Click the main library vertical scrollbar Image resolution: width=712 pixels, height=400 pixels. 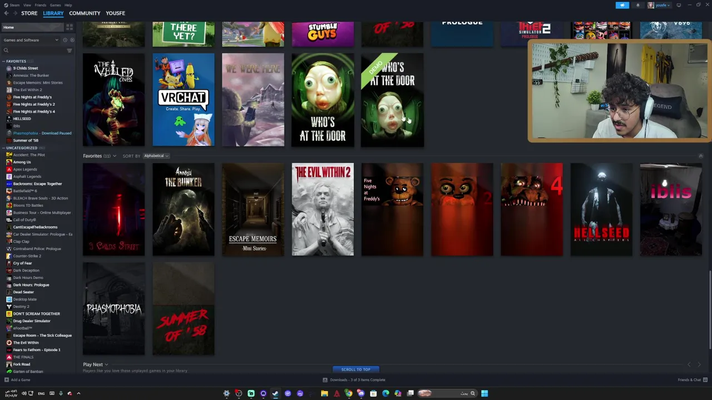(709, 309)
